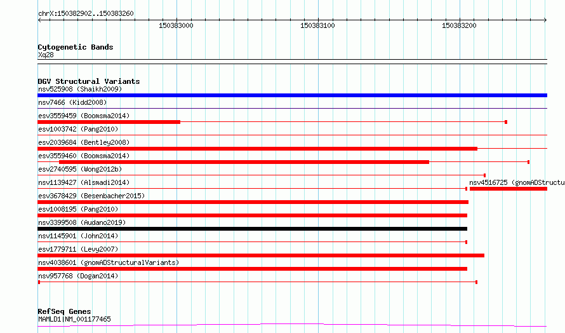Image resolution: width=565 pixels, height=333 pixels.
Task: Click the MAMLD1|NM_001177465 gene label
Action: pos(74,319)
